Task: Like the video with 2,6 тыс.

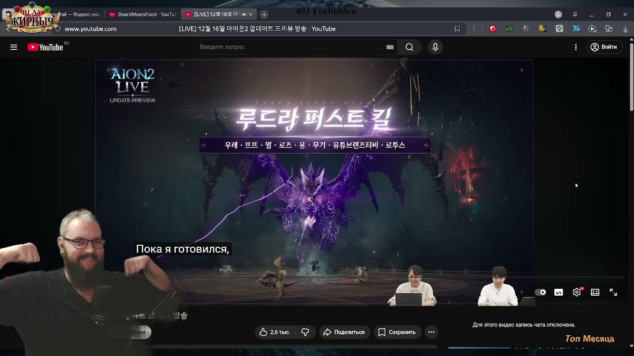Action: coord(275,332)
